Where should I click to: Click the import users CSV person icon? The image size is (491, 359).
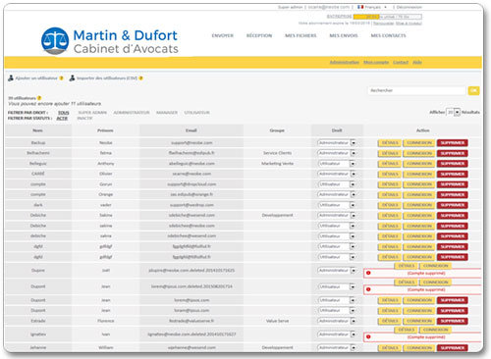[x=72, y=78]
